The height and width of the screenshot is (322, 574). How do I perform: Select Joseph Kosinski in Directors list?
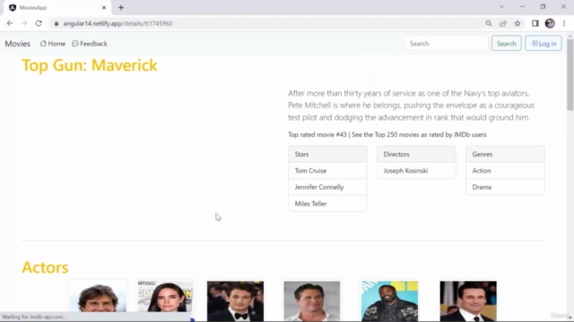click(x=416, y=171)
